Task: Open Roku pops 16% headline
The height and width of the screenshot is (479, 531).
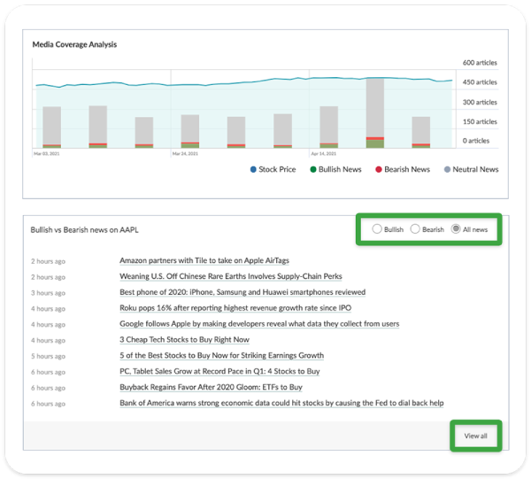Action: pos(235,307)
